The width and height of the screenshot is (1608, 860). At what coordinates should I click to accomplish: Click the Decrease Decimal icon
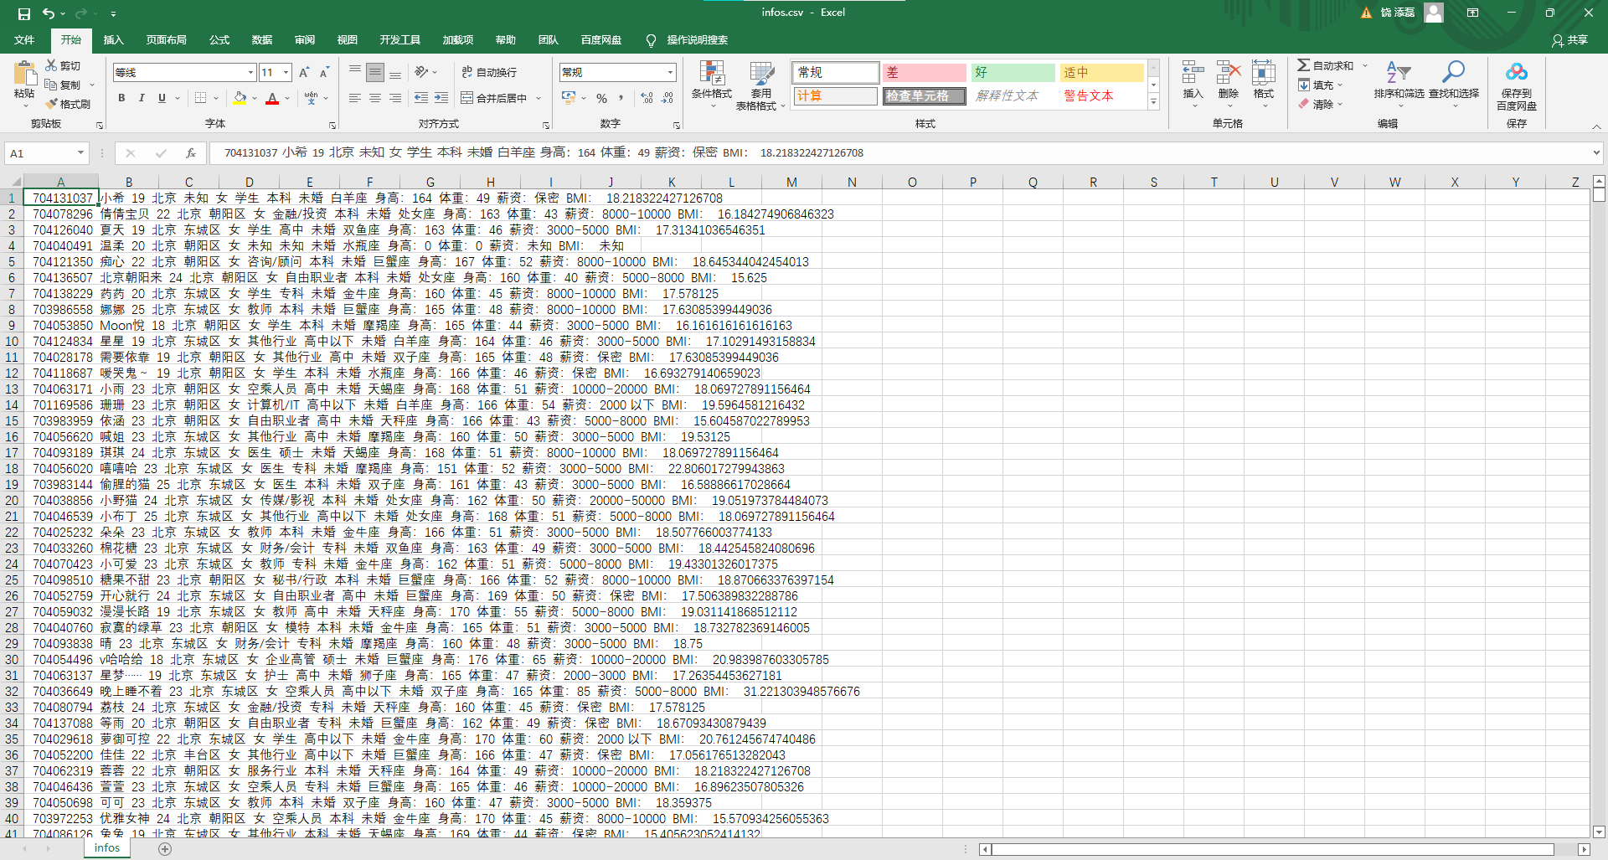[667, 98]
